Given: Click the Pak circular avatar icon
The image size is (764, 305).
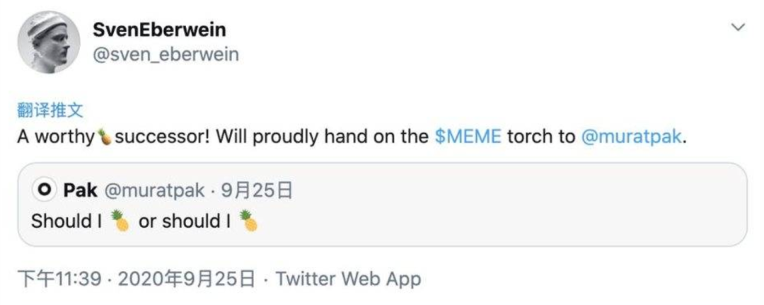Looking at the screenshot, I should (x=45, y=190).
